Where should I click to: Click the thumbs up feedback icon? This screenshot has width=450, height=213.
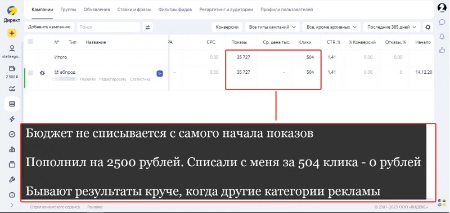[x=442, y=50]
